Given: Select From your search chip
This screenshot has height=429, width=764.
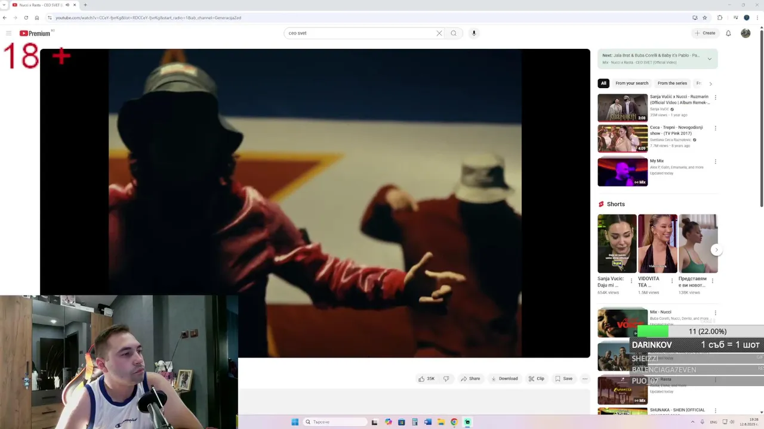Looking at the screenshot, I should coord(631,83).
